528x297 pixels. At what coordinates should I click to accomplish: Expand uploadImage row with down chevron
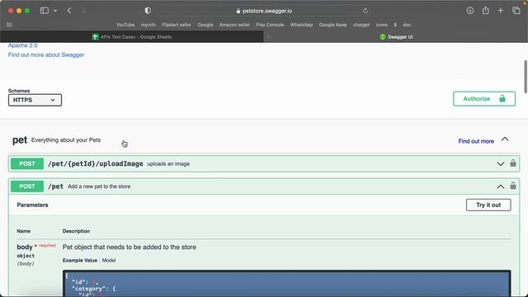[x=501, y=164]
